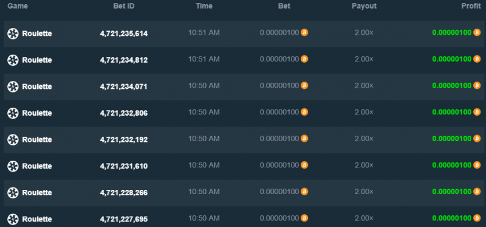Click the Roulette icon for bet 4,721,235,614
Image resolution: width=486 pixels, height=227 pixels.
point(13,33)
